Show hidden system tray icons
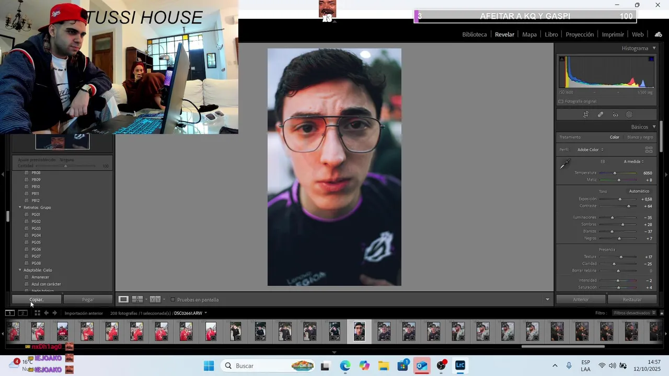This screenshot has height=376, width=669. click(555, 366)
